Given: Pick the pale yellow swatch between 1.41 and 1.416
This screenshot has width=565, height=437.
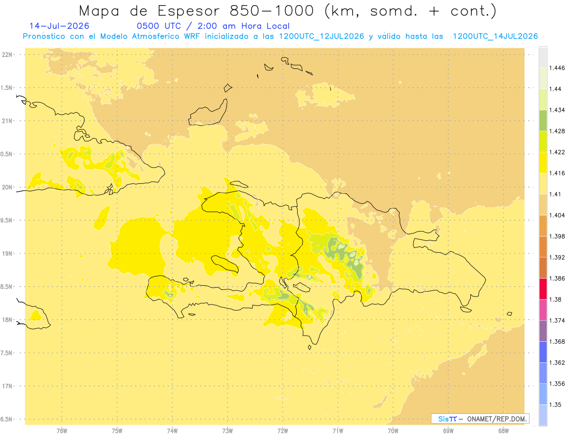Looking at the screenshot, I should (x=543, y=183).
